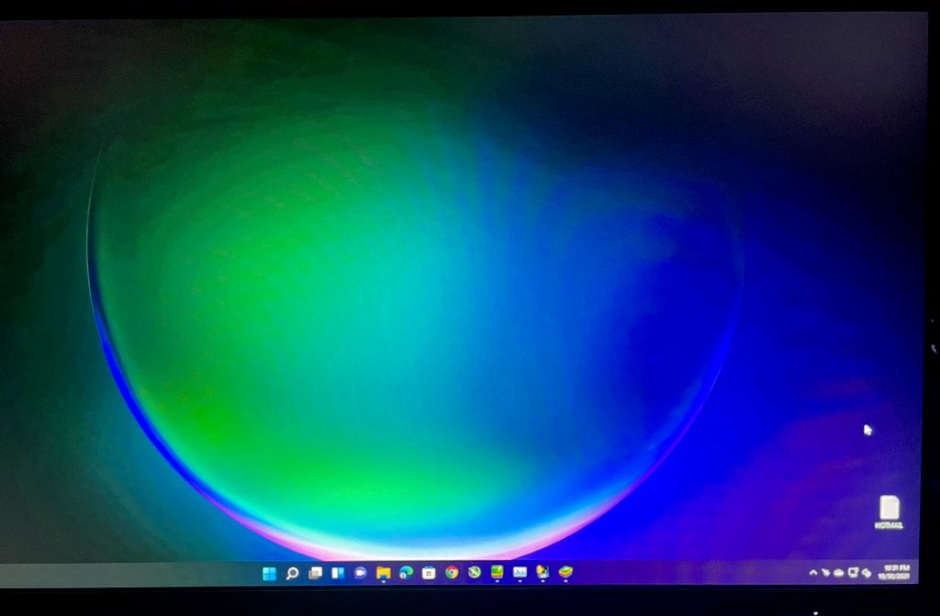The height and width of the screenshot is (616, 940).
Task: Open File Explorer from taskbar
Action: coord(383,574)
